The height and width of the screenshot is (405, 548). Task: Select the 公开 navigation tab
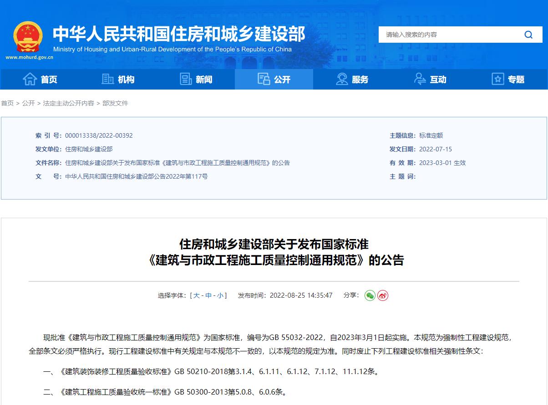pyautogui.click(x=274, y=79)
